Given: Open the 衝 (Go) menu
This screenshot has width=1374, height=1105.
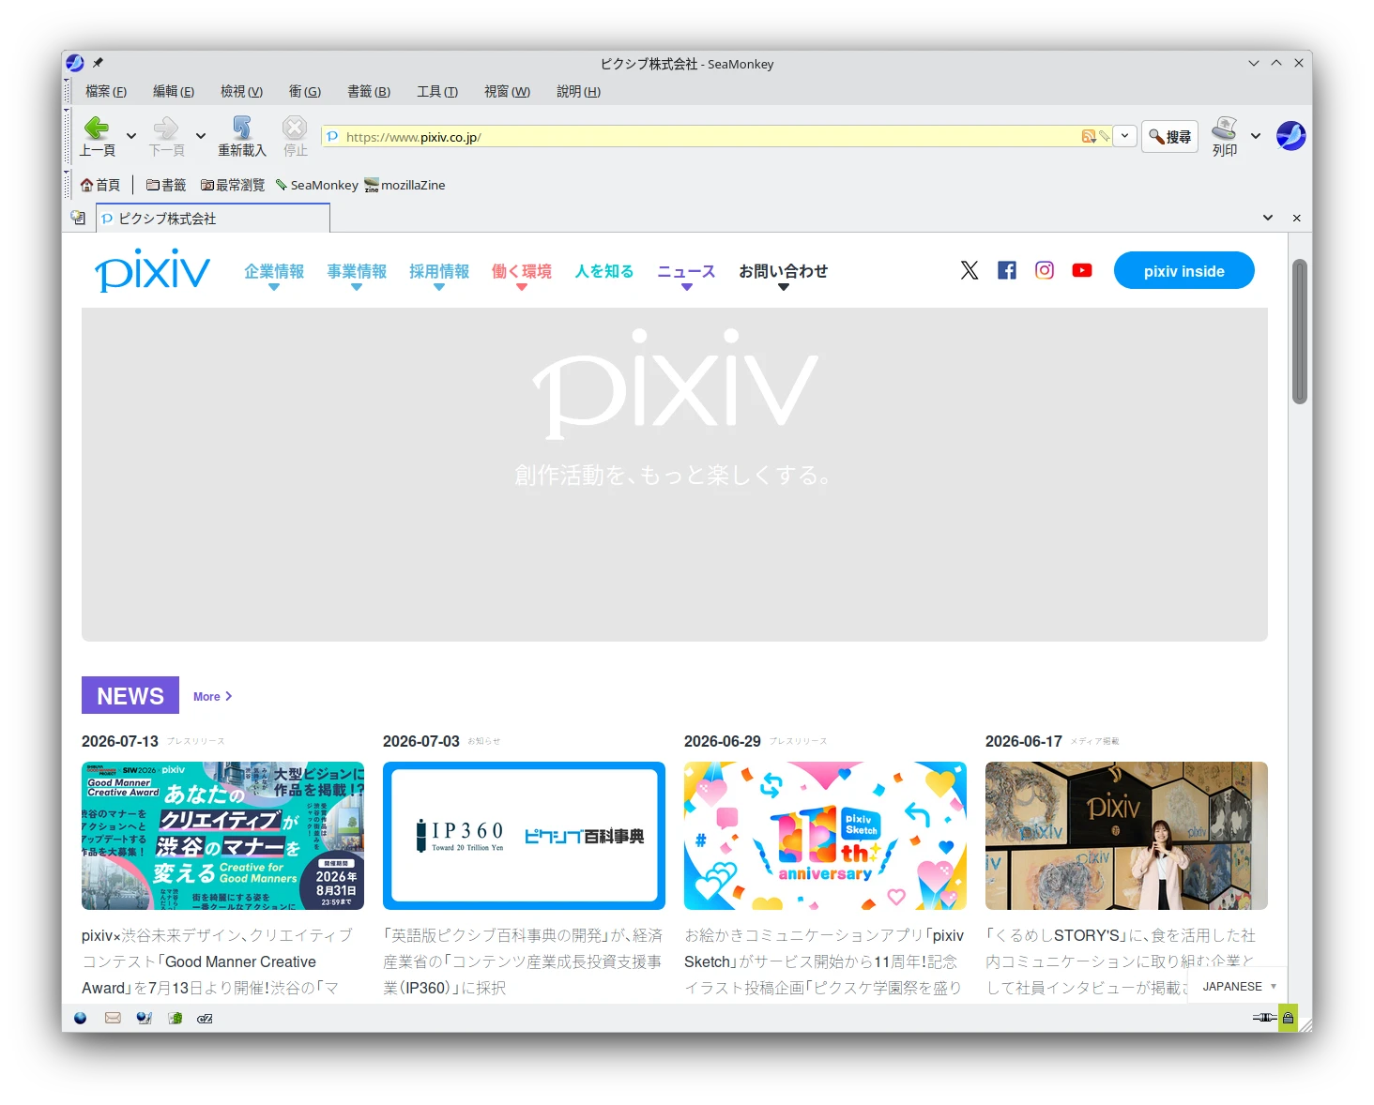Looking at the screenshot, I should tap(304, 91).
